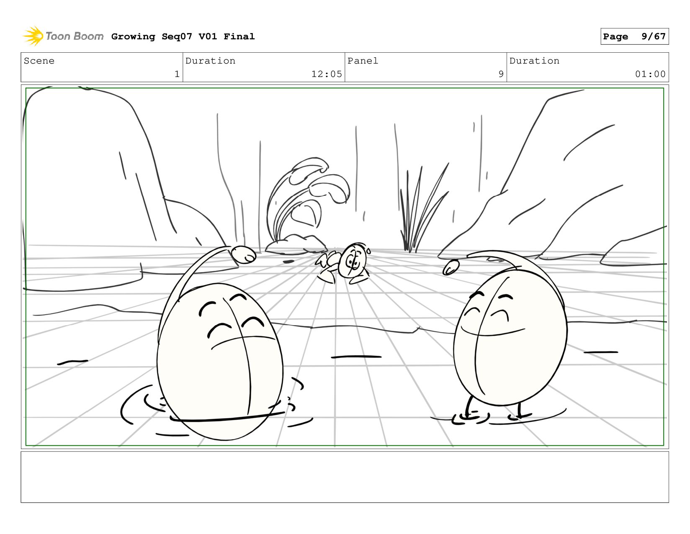
Task: Click the 'Page 9/67' box
Action: coord(634,36)
